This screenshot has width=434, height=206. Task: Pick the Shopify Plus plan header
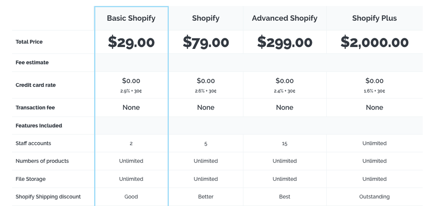(x=374, y=18)
